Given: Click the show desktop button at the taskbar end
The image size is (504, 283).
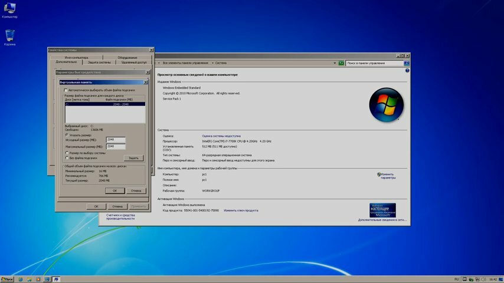Looking at the screenshot, I should (x=501, y=279).
